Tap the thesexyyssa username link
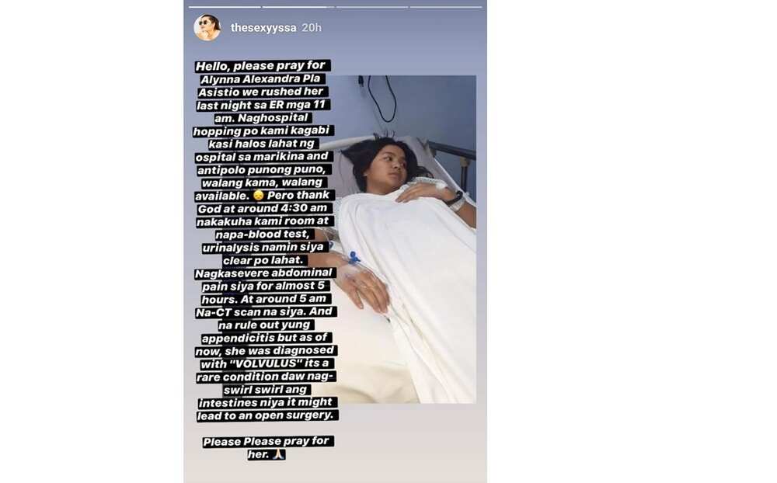The height and width of the screenshot is (483, 777). 263,28
